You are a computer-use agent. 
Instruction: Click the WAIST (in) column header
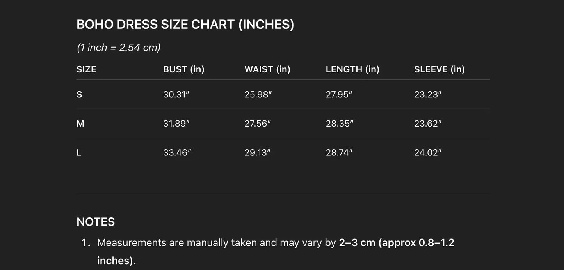click(x=267, y=69)
